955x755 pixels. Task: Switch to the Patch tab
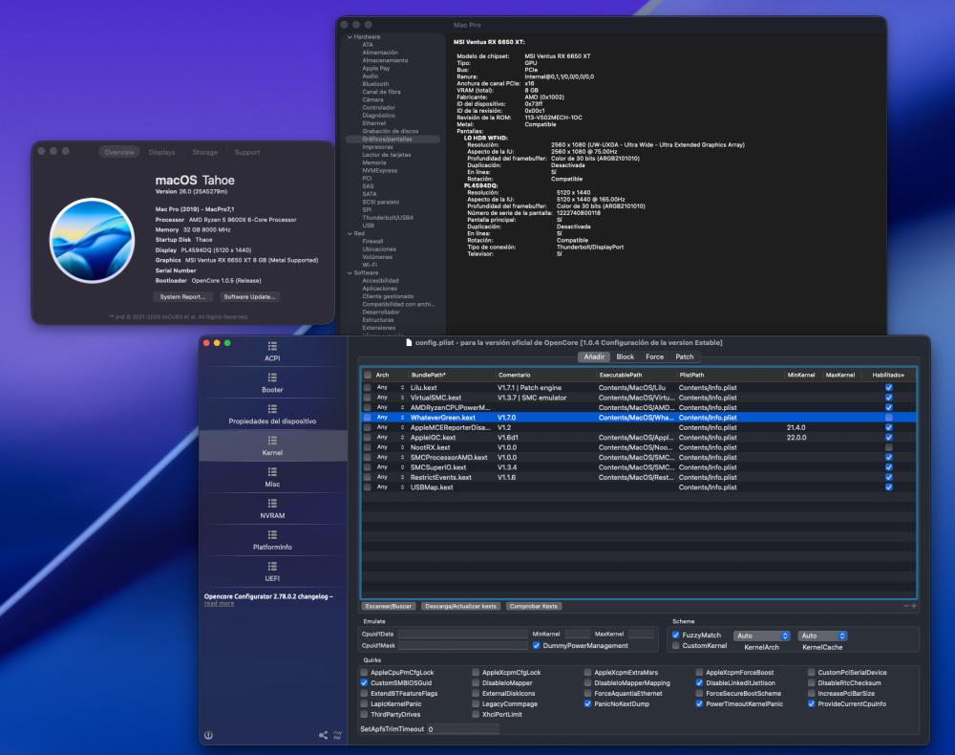tap(685, 357)
